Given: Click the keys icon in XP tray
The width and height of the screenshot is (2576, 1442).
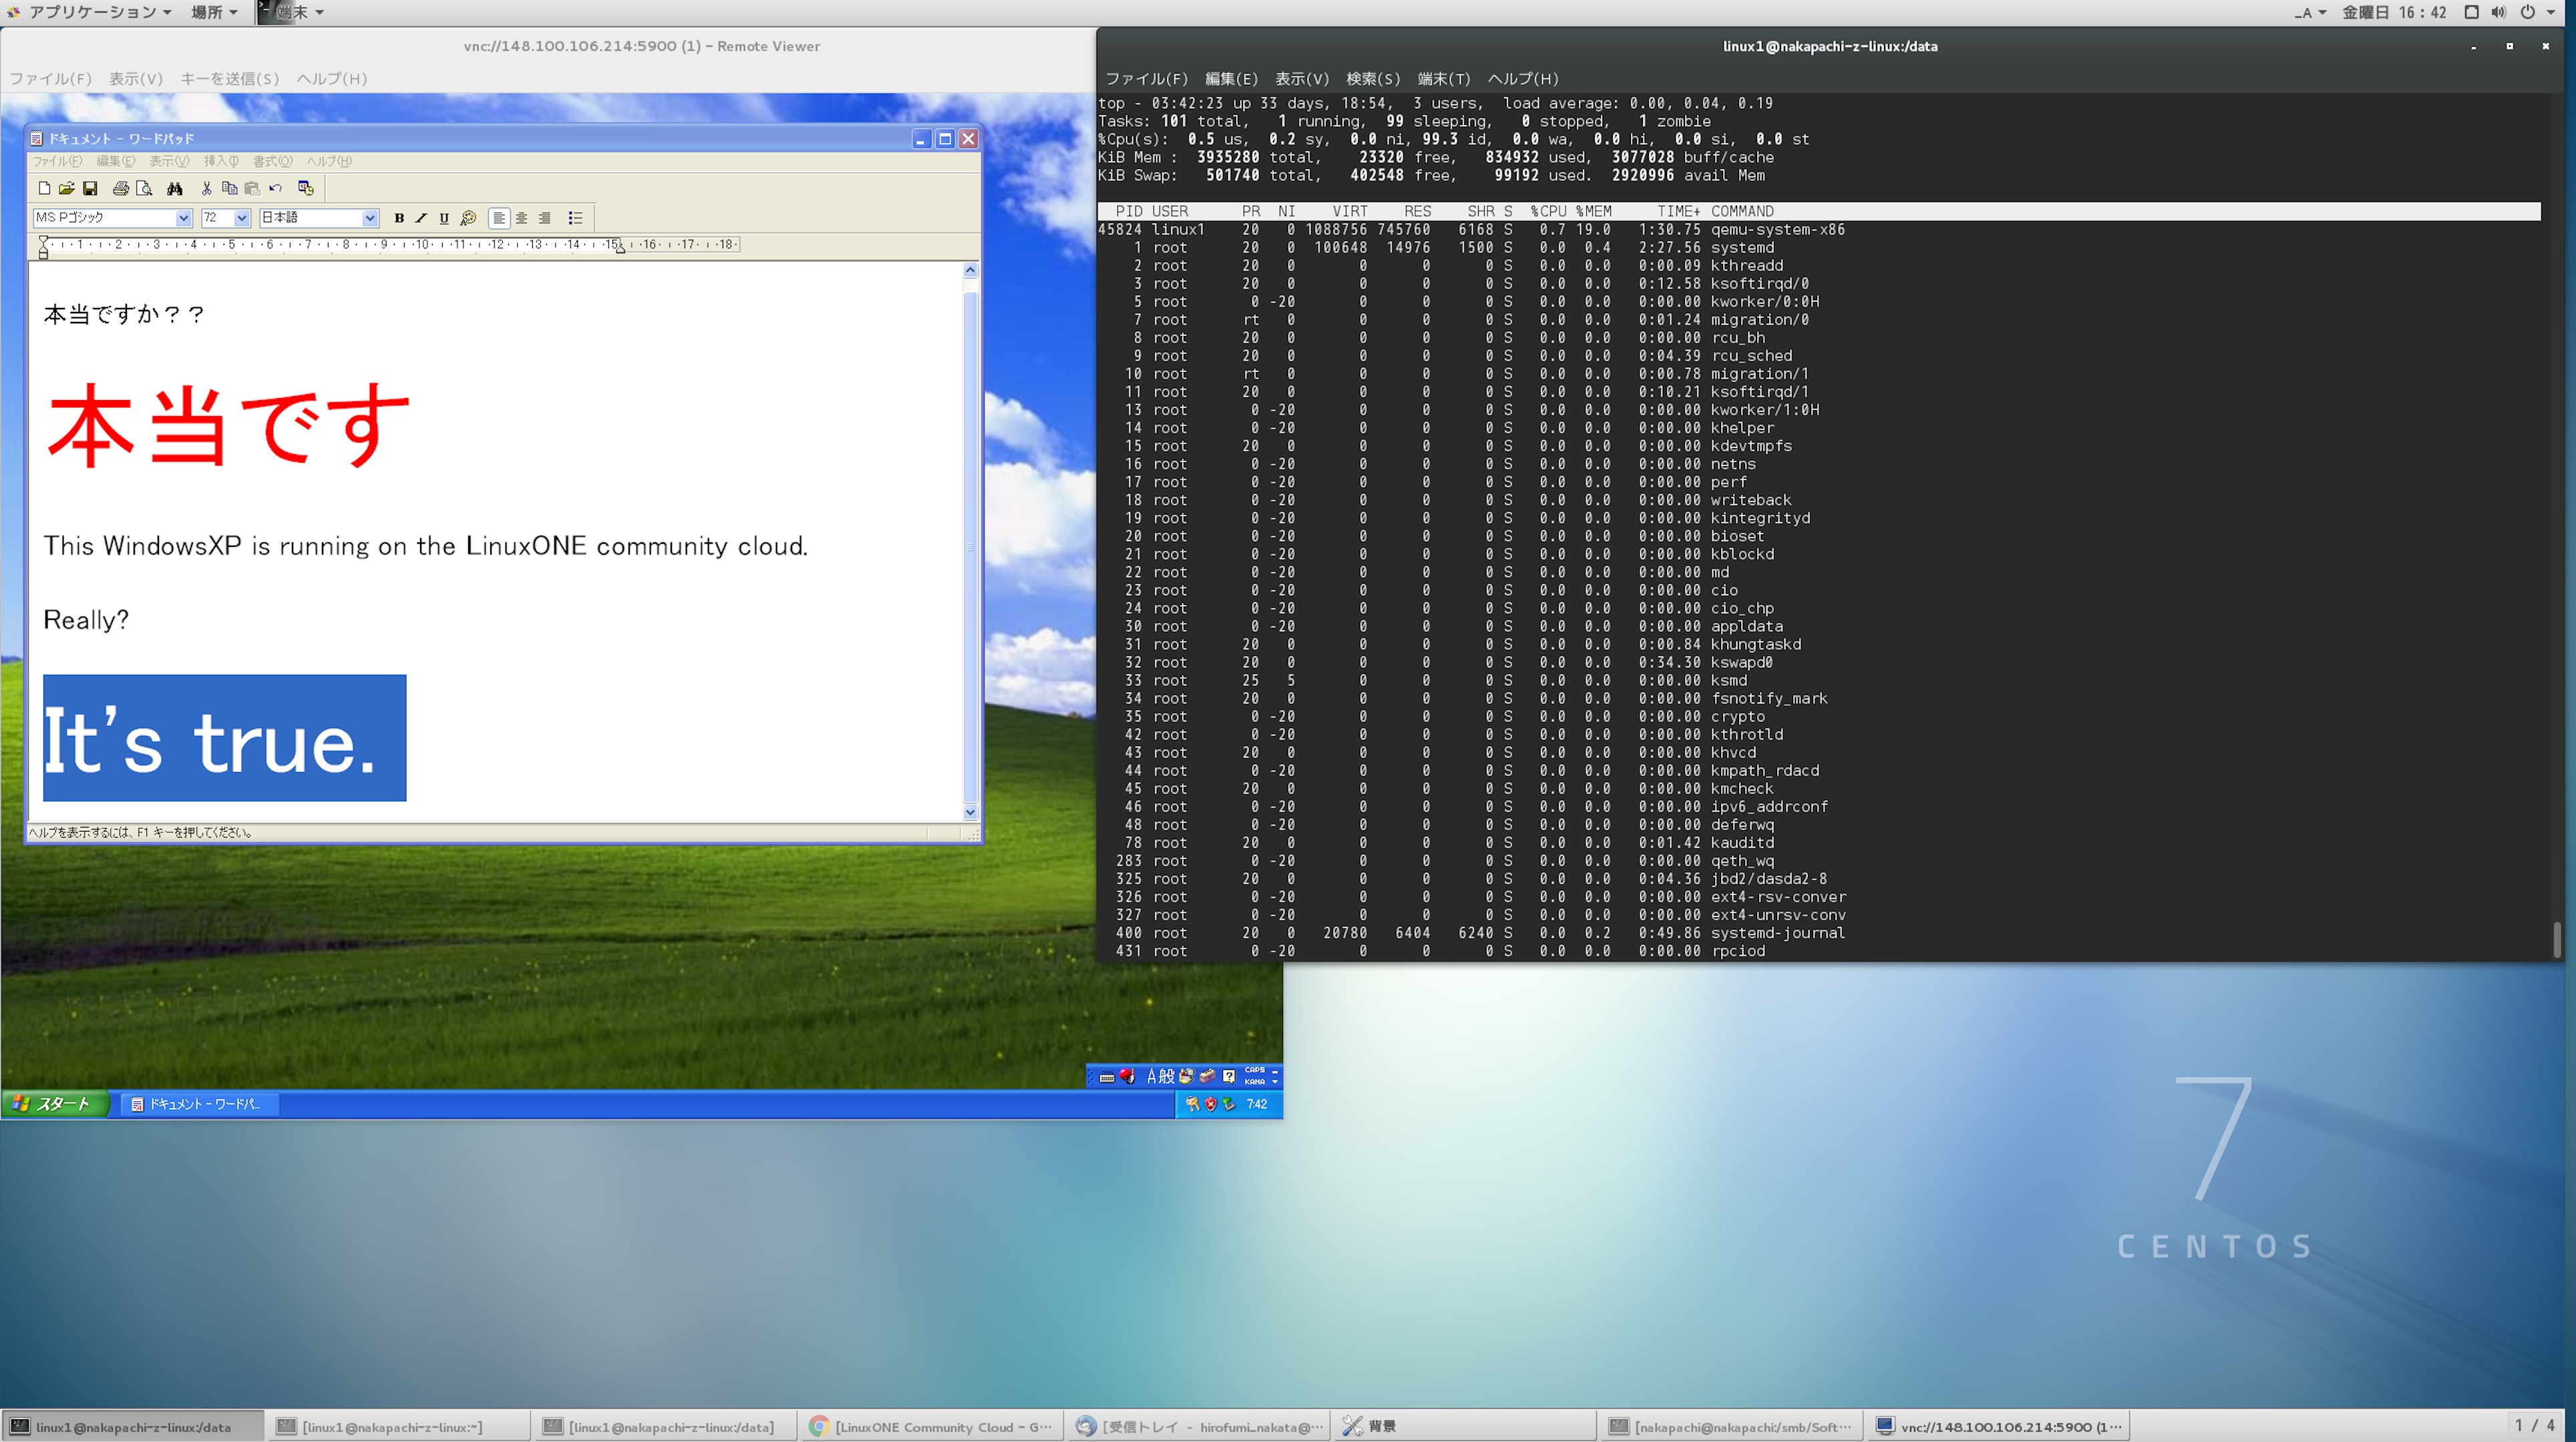Looking at the screenshot, I should (x=1192, y=1104).
